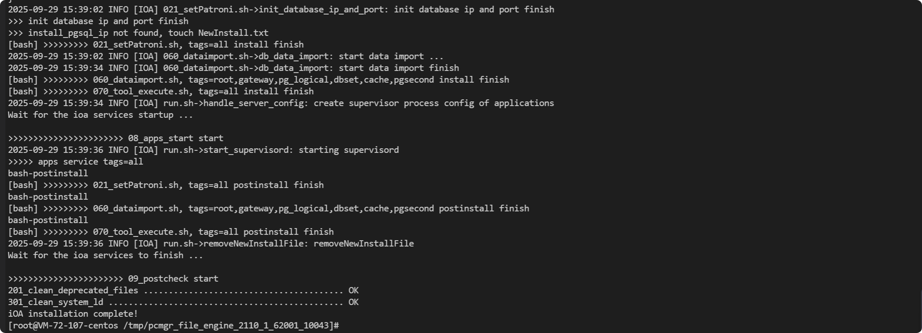This screenshot has width=922, height=333.
Task: Click the 201_clean_deprecated_files OK result
Action: (353, 290)
